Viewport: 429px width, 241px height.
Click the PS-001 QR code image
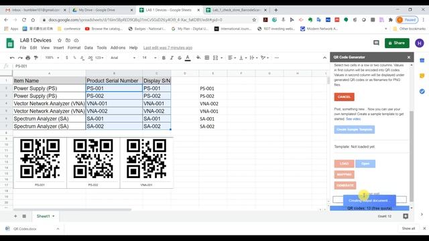tap(40, 159)
